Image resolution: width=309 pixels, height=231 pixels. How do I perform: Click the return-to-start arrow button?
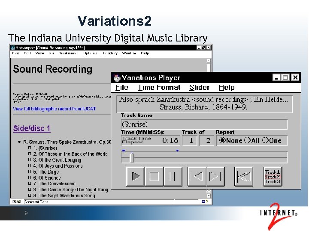(244, 176)
